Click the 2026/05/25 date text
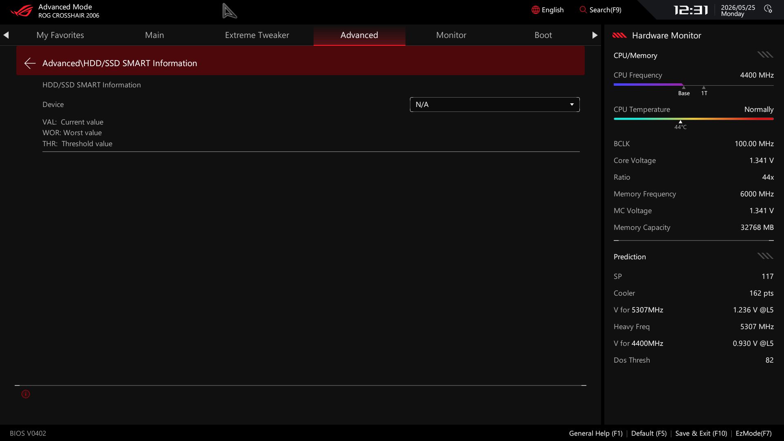Viewport: 784px width, 441px height. [x=738, y=7]
